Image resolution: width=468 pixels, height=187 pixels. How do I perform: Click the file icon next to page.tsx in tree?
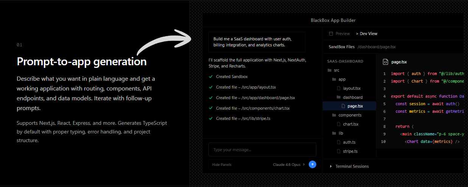tap(344, 106)
